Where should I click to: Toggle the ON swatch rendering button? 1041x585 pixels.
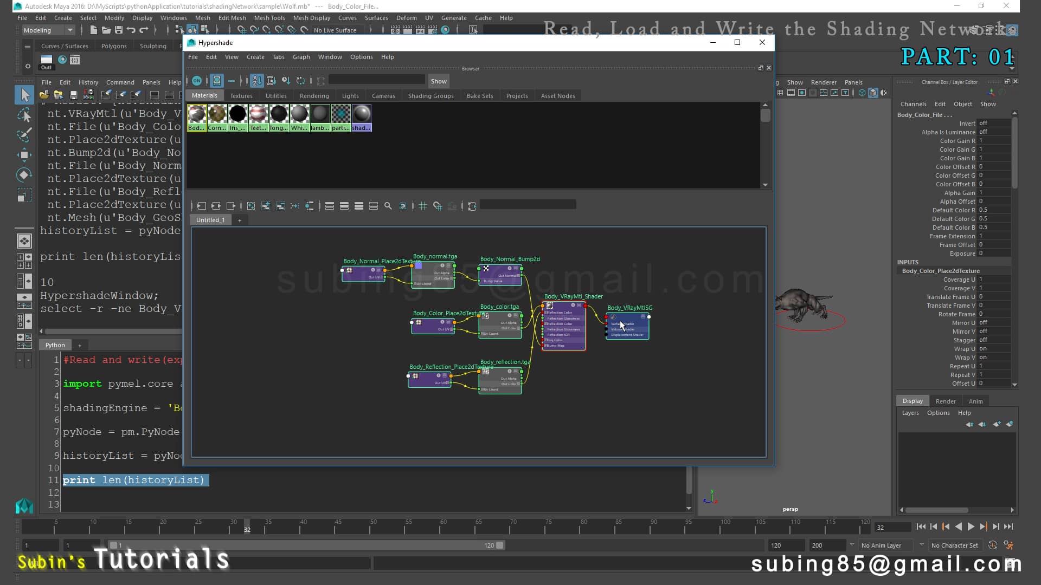pyautogui.click(x=197, y=80)
